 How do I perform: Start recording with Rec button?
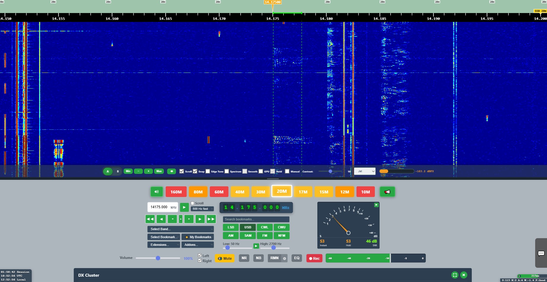click(314, 258)
